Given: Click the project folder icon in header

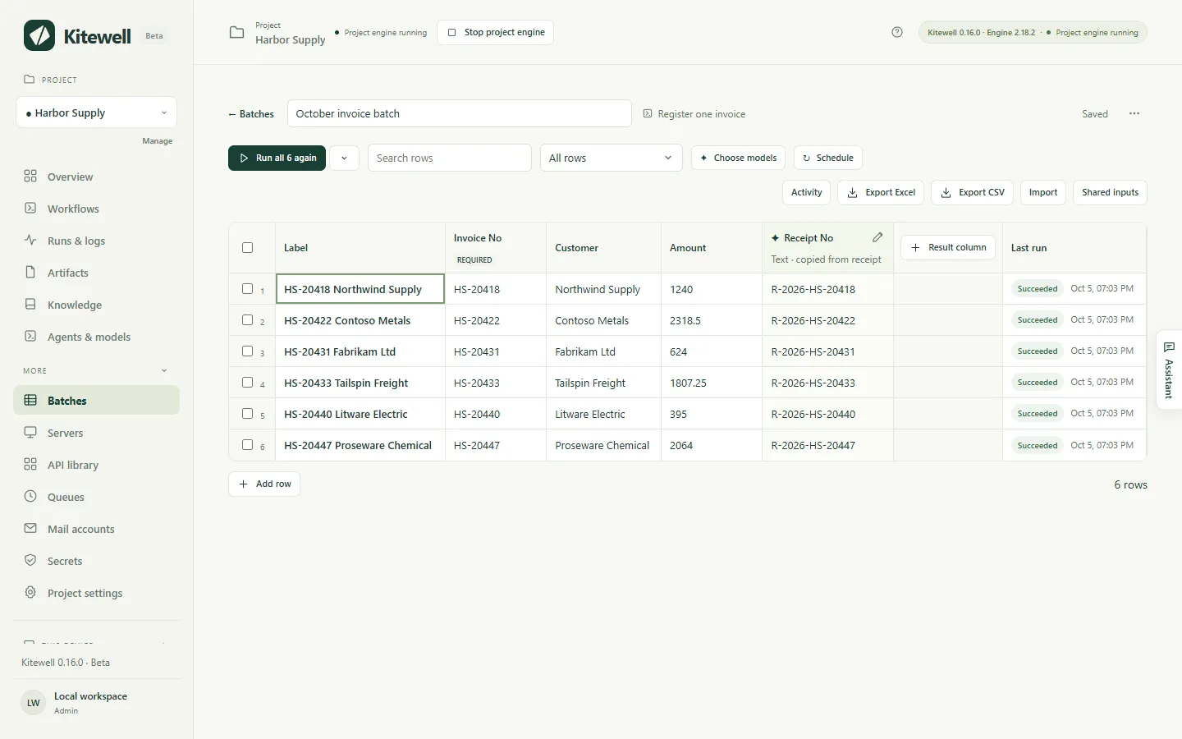Looking at the screenshot, I should 236,33.
